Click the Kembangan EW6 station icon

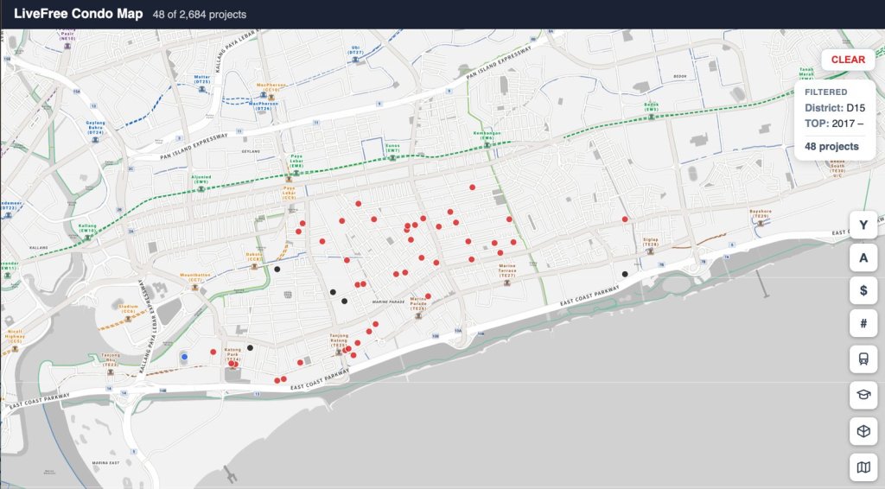tap(487, 145)
